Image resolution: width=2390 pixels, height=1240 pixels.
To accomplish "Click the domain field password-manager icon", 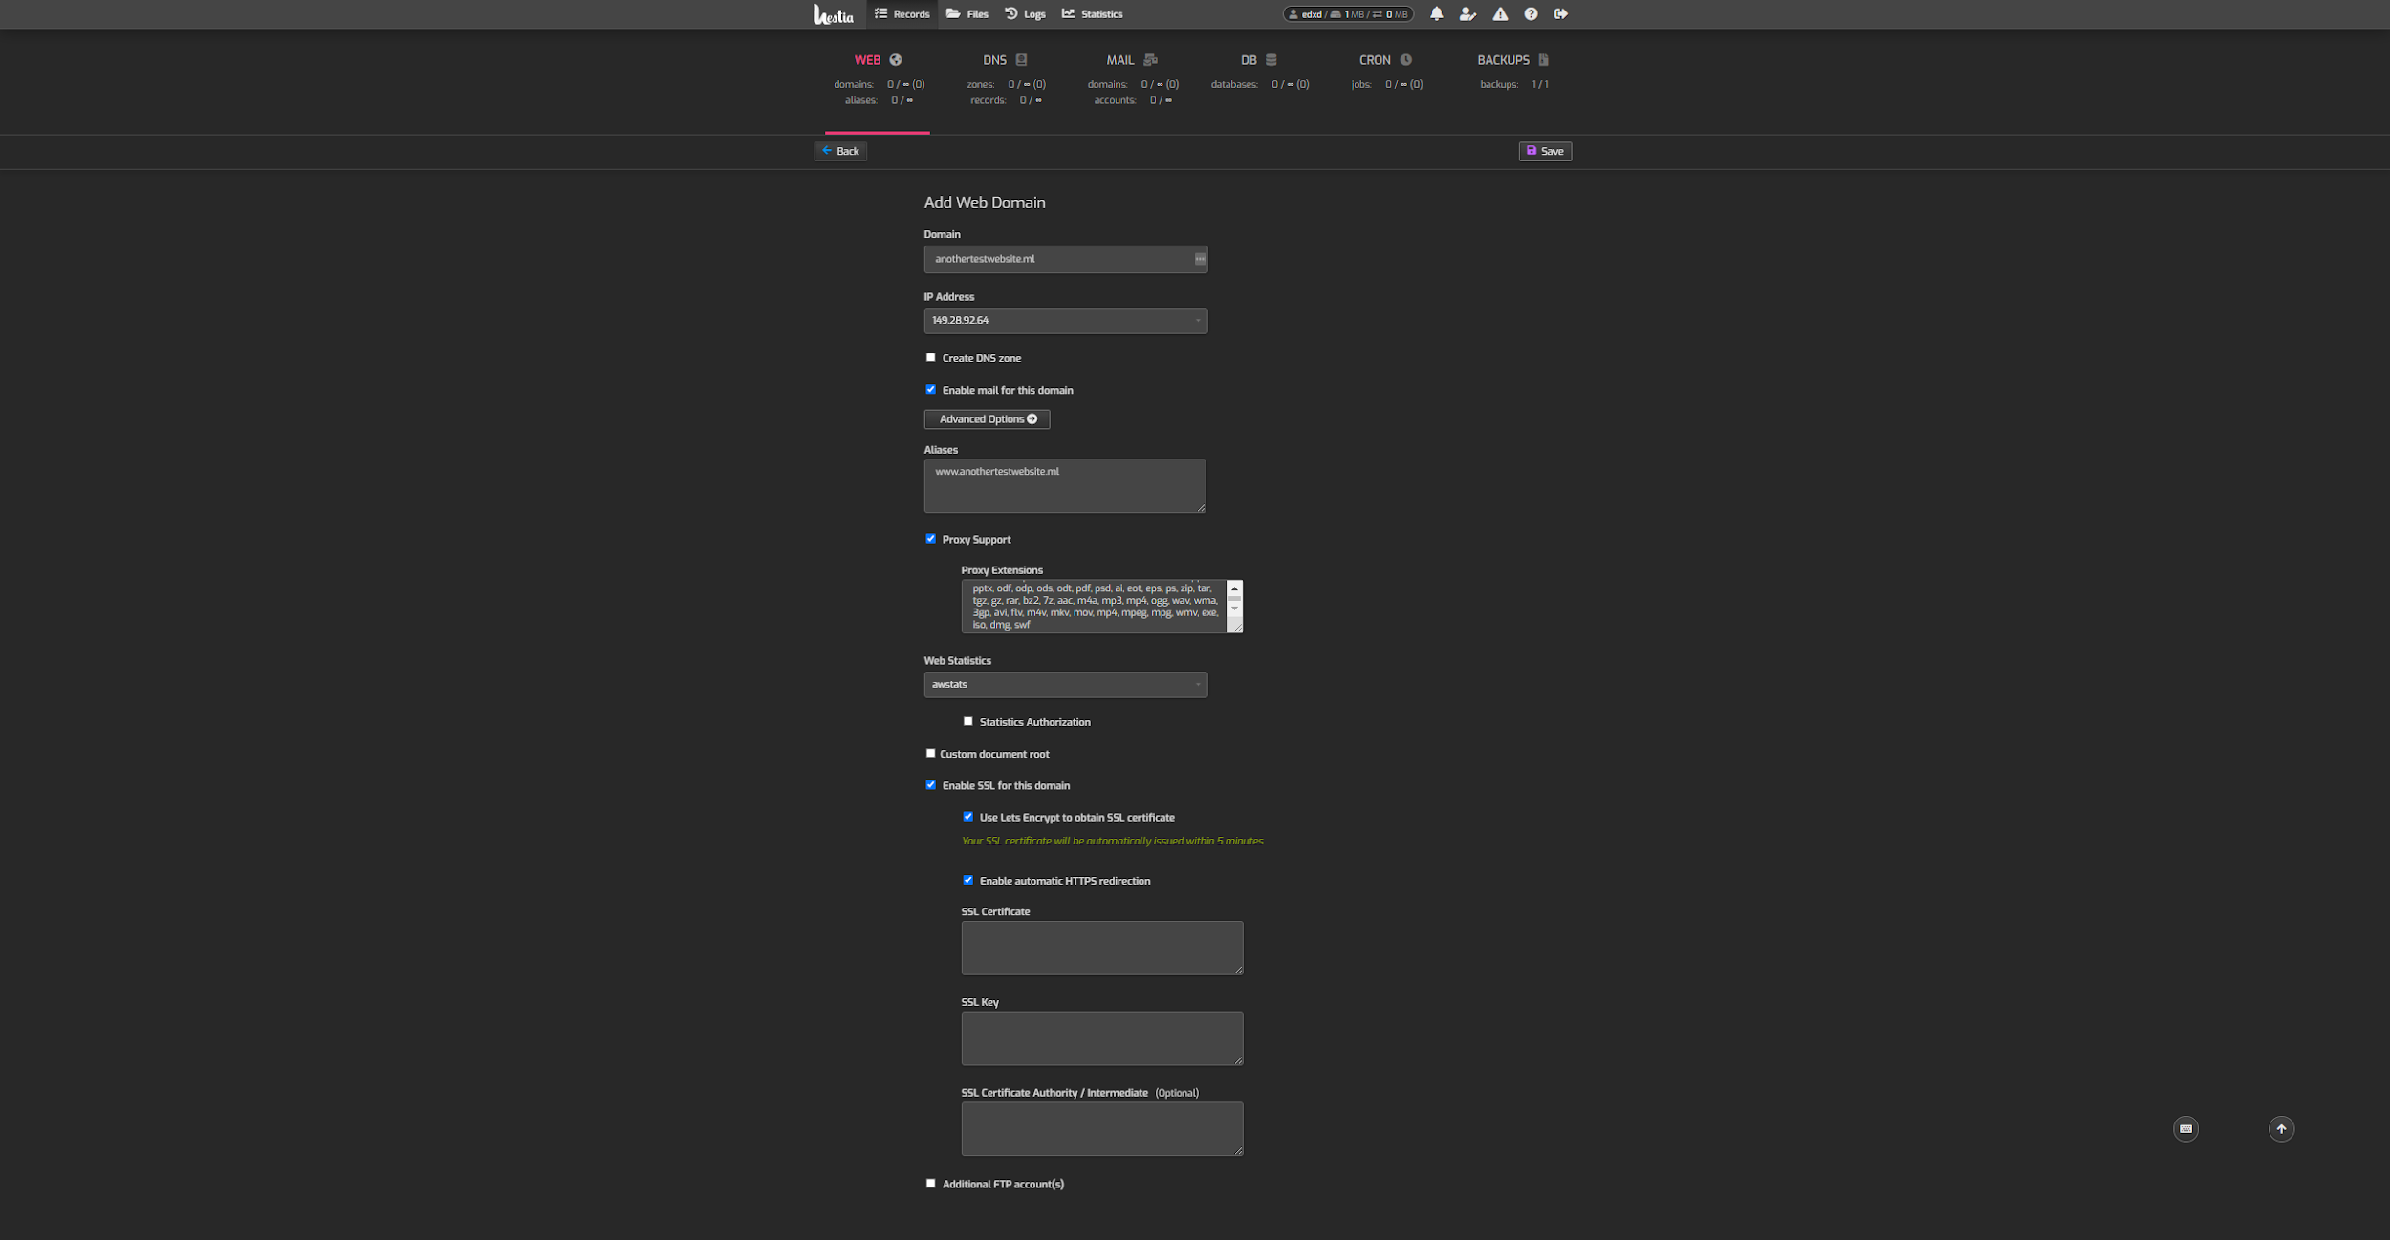I will 1200,259.
